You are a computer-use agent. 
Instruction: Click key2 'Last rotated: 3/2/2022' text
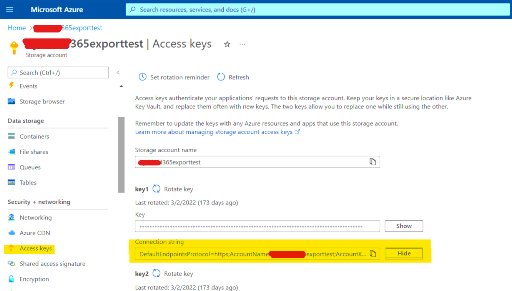coord(186,287)
